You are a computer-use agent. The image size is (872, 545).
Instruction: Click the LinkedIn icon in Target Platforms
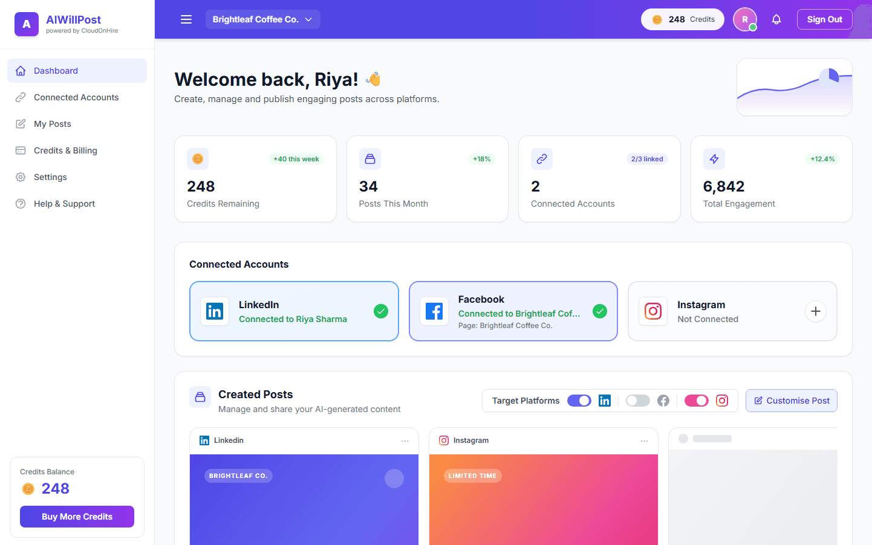pyautogui.click(x=605, y=401)
